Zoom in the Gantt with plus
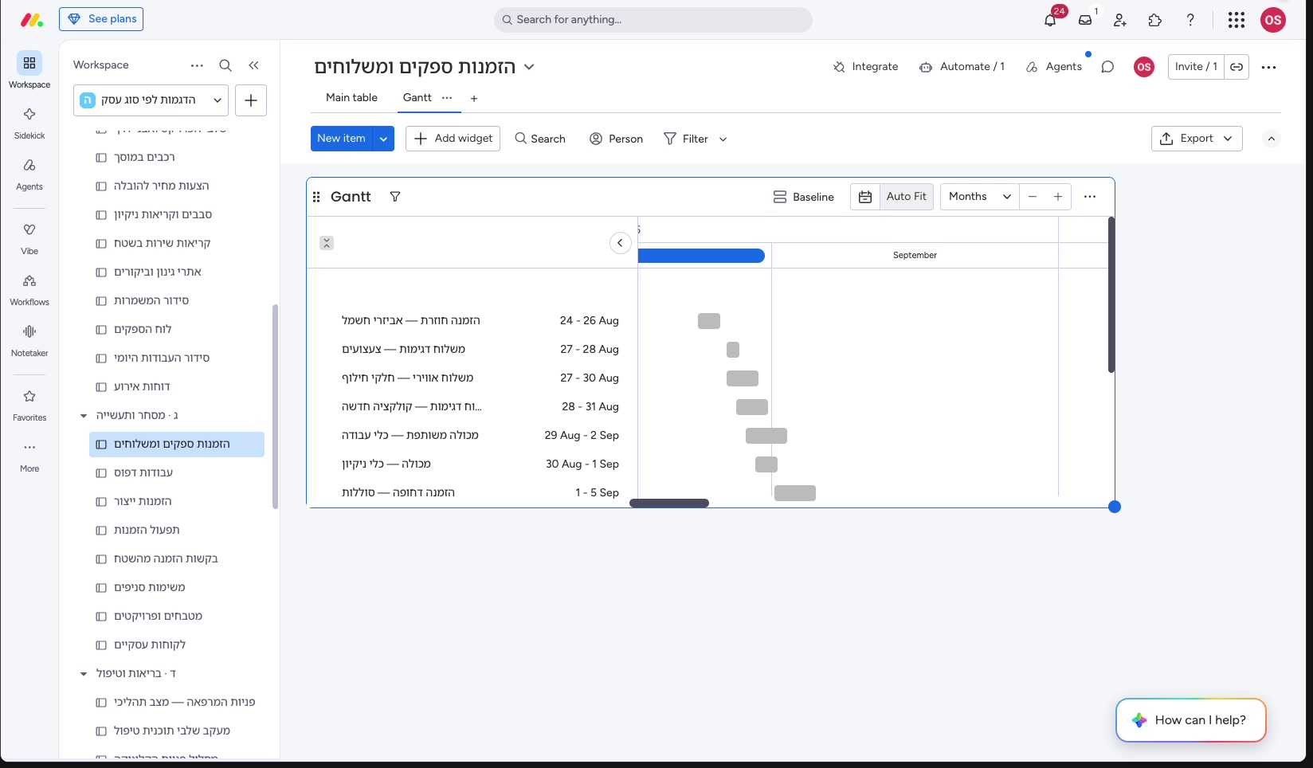The height and width of the screenshot is (768, 1313). (1058, 197)
